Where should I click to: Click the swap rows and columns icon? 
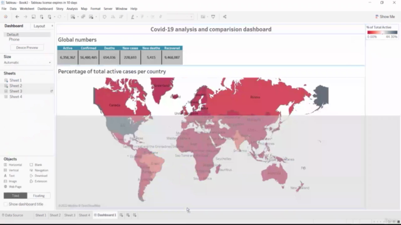(x=105, y=17)
